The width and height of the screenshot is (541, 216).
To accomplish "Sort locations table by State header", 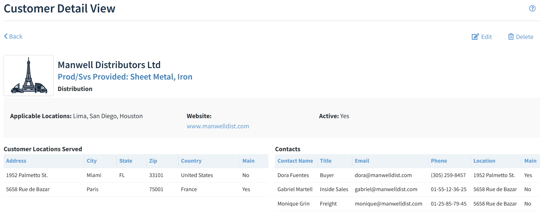I will [126, 161].
